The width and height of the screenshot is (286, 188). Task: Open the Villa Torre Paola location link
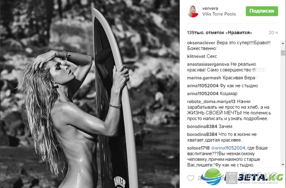[x=219, y=14]
